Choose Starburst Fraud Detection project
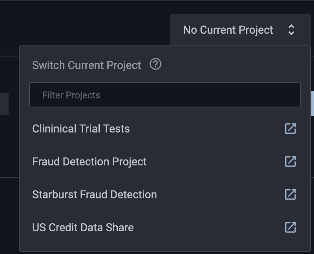This screenshot has height=254, width=314. pos(95,194)
